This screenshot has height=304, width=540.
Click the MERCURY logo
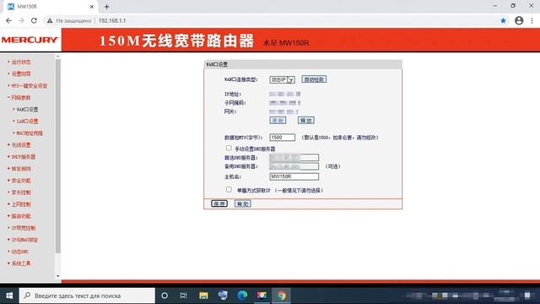tap(30, 40)
